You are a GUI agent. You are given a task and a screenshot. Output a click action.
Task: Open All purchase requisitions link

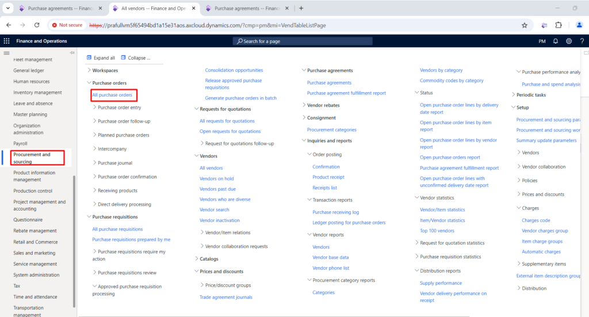click(x=117, y=229)
